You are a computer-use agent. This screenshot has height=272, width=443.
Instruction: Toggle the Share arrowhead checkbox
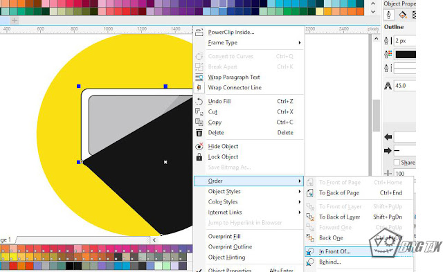[397, 163]
